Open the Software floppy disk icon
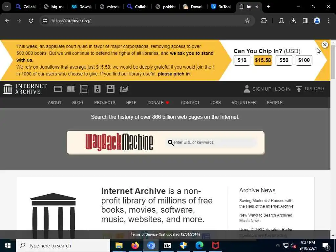The height and width of the screenshot is (252, 336). coord(111,89)
